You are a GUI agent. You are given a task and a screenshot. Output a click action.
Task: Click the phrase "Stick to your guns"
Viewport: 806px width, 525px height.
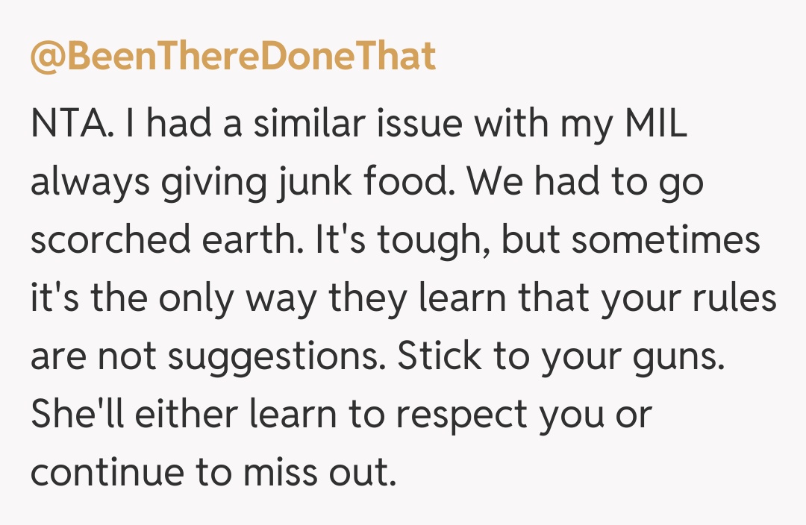click(x=559, y=357)
